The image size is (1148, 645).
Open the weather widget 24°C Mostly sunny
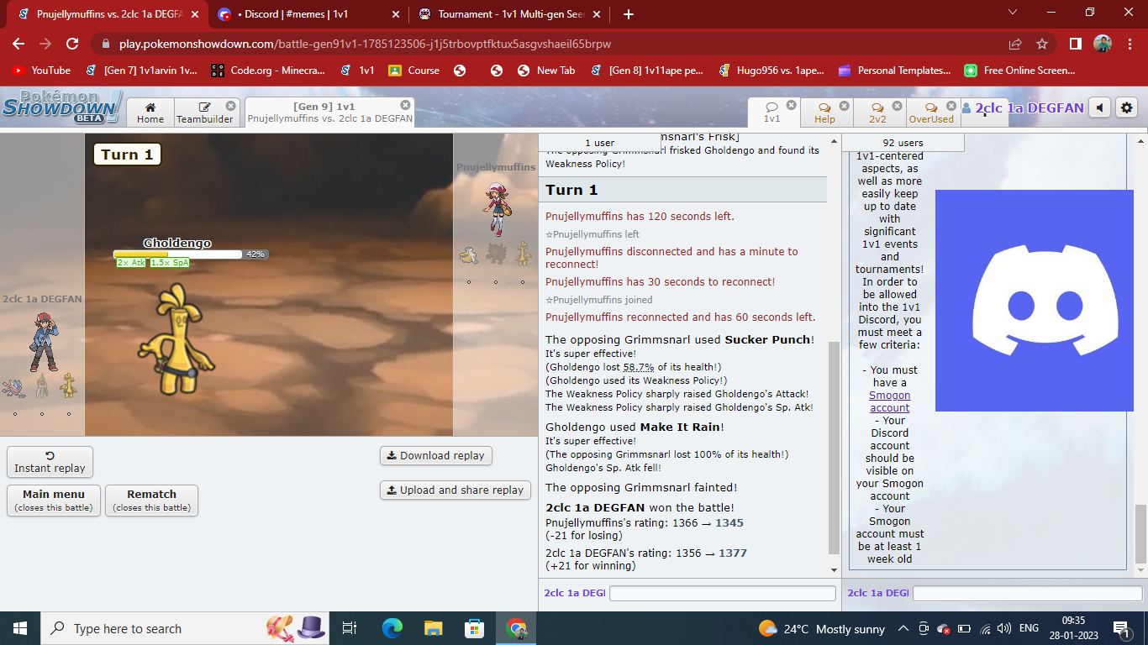[x=822, y=628]
